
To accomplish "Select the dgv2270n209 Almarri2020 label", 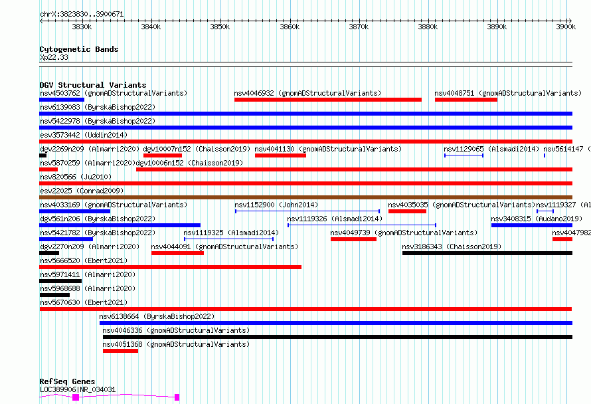I will tap(90, 247).
